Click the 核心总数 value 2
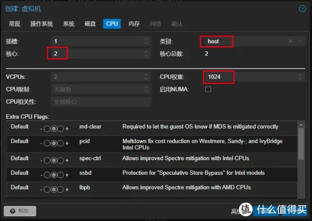Image resolution: width=312 pixels, height=221 pixels. (x=206, y=54)
